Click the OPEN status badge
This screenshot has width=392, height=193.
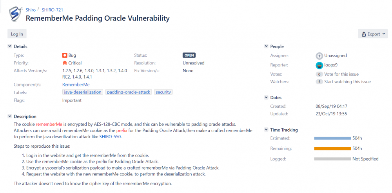point(189,55)
